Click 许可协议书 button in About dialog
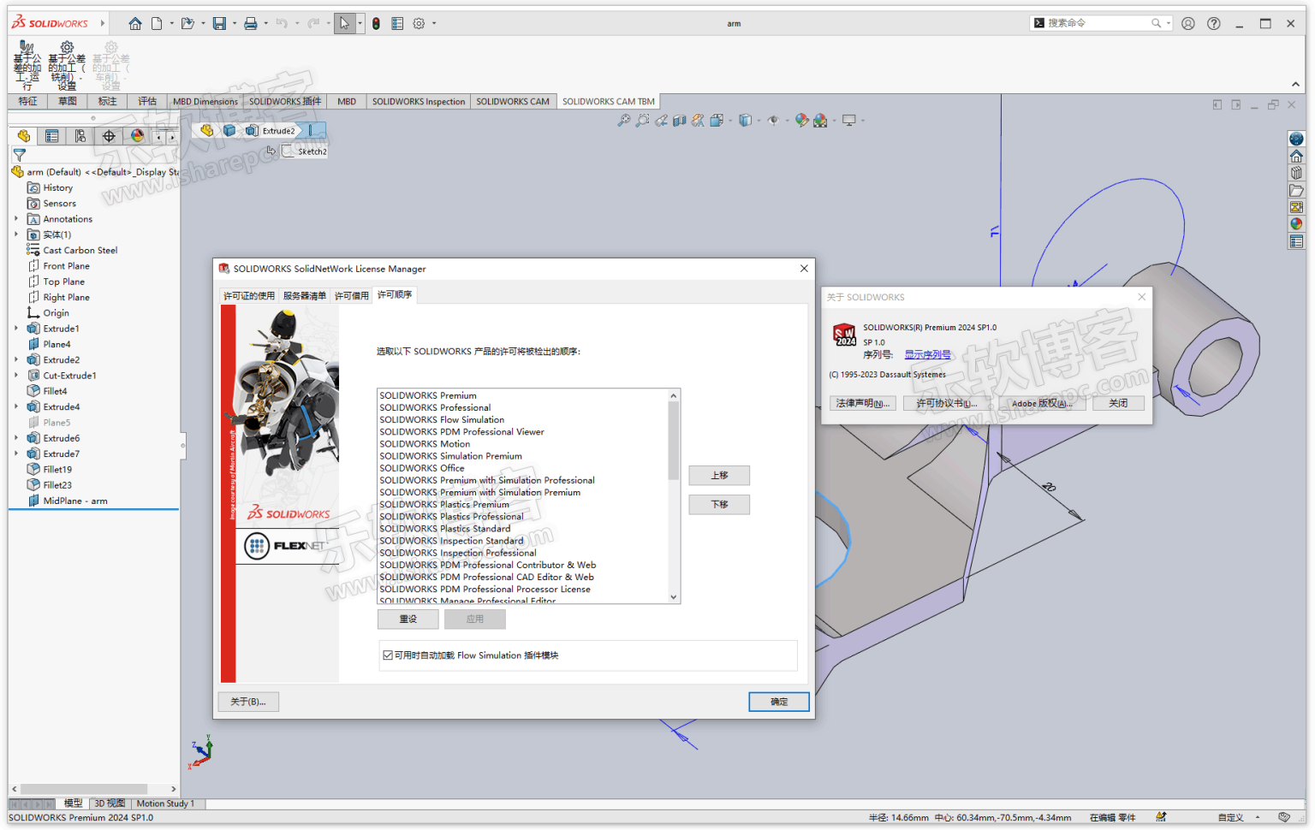This screenshot has width=1315, height=830. [947, 403]
